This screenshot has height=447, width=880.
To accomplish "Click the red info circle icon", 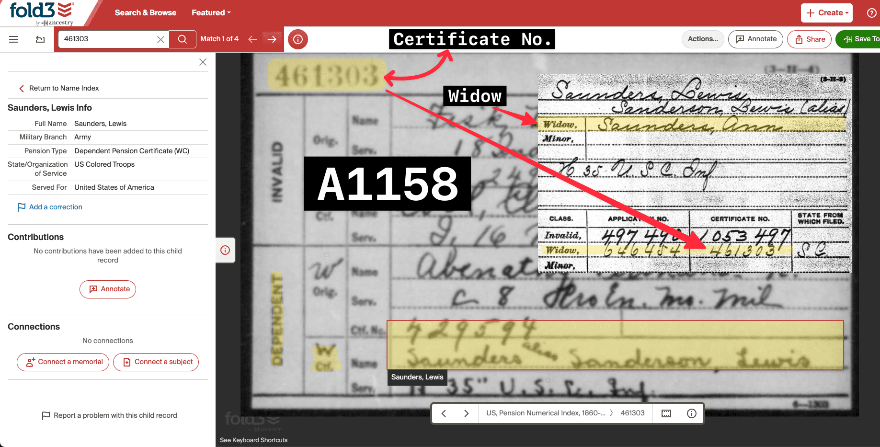I will point(298,39).
